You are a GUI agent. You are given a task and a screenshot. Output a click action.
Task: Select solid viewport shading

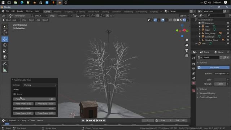tap(178, 20)
